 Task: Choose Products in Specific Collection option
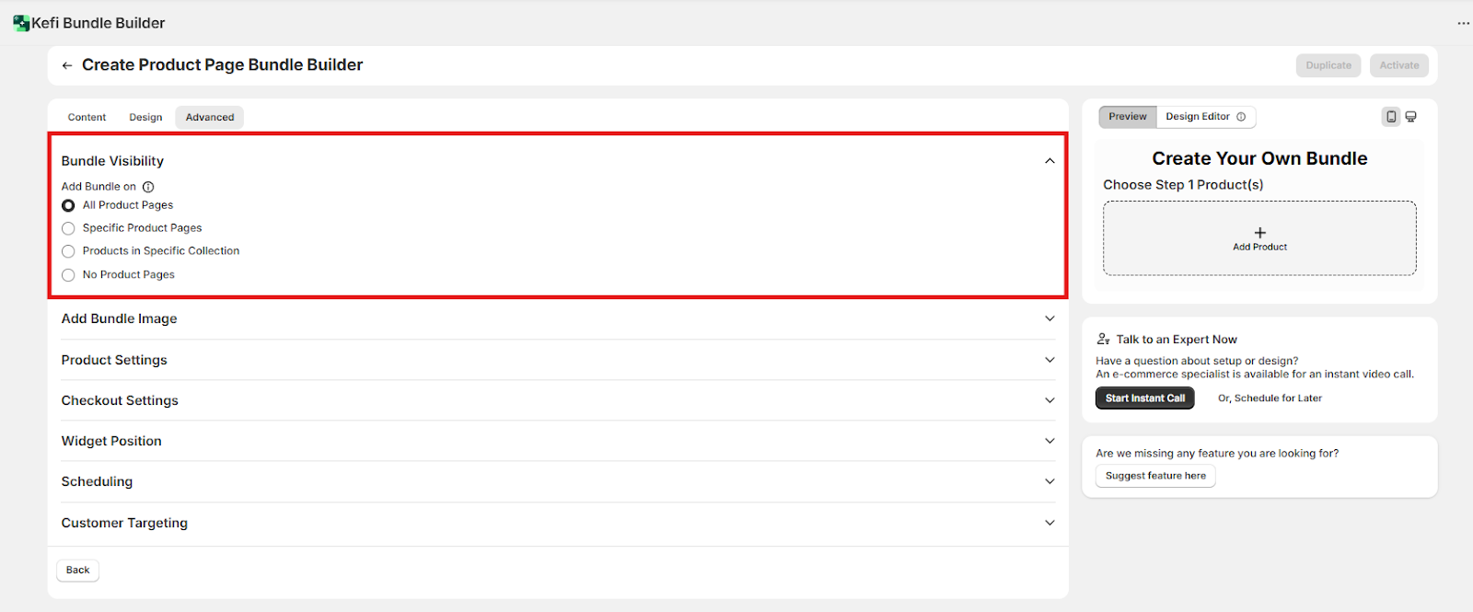[68, 251]
